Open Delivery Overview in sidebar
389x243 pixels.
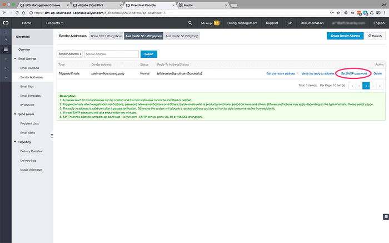click(32, 151)
